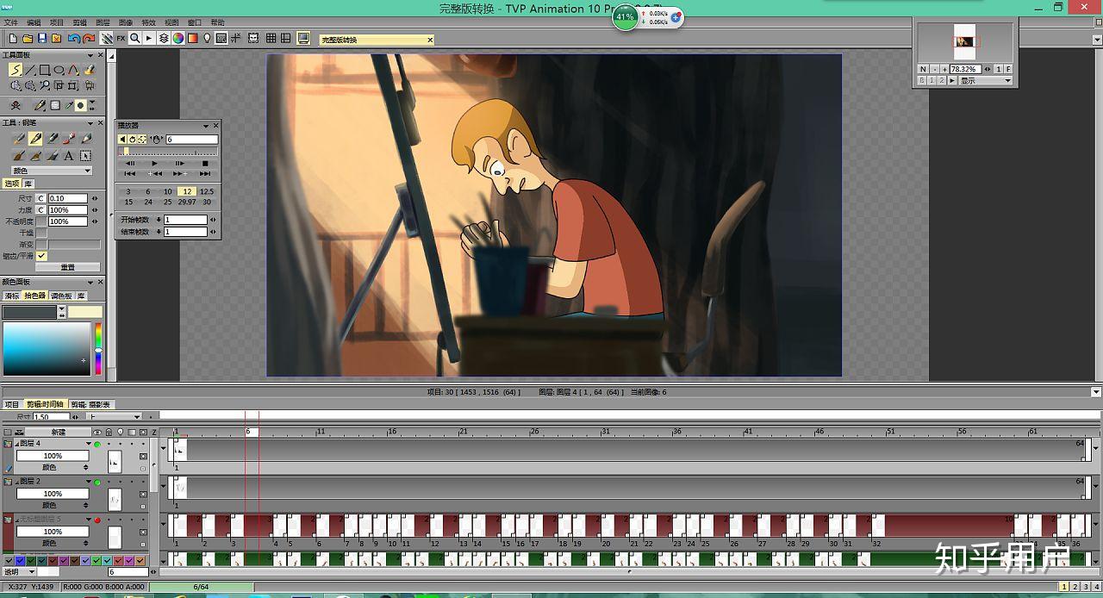Viewport: 1103px width, 598px height.
Task: Toggle the player sound speaker icon
Action: (x=122, y=139)
